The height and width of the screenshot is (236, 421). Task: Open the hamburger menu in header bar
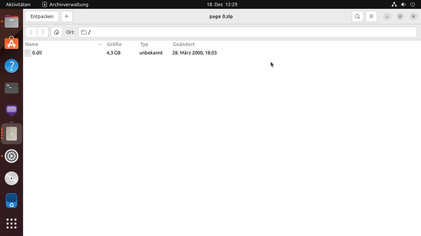tap(371, 17)
